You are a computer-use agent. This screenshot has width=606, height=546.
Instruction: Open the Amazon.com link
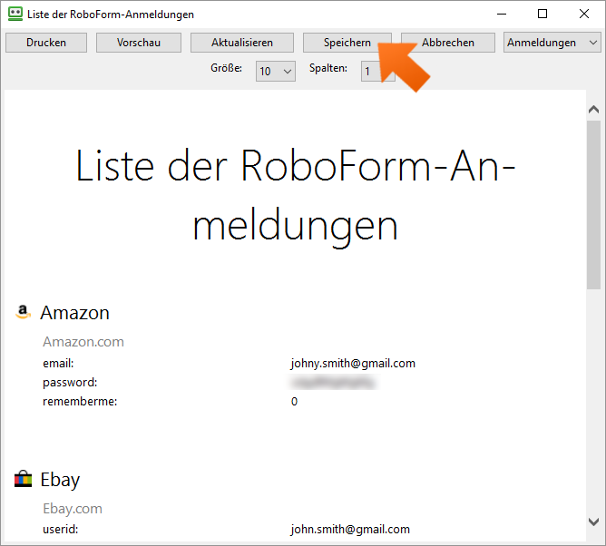83,342
